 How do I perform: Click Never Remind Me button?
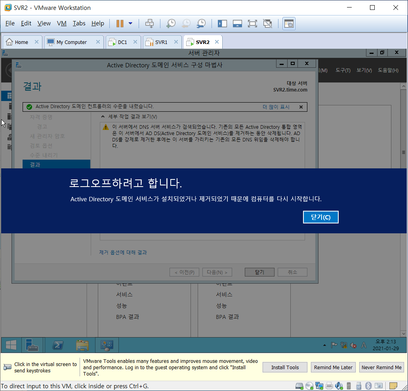point(381,367)
